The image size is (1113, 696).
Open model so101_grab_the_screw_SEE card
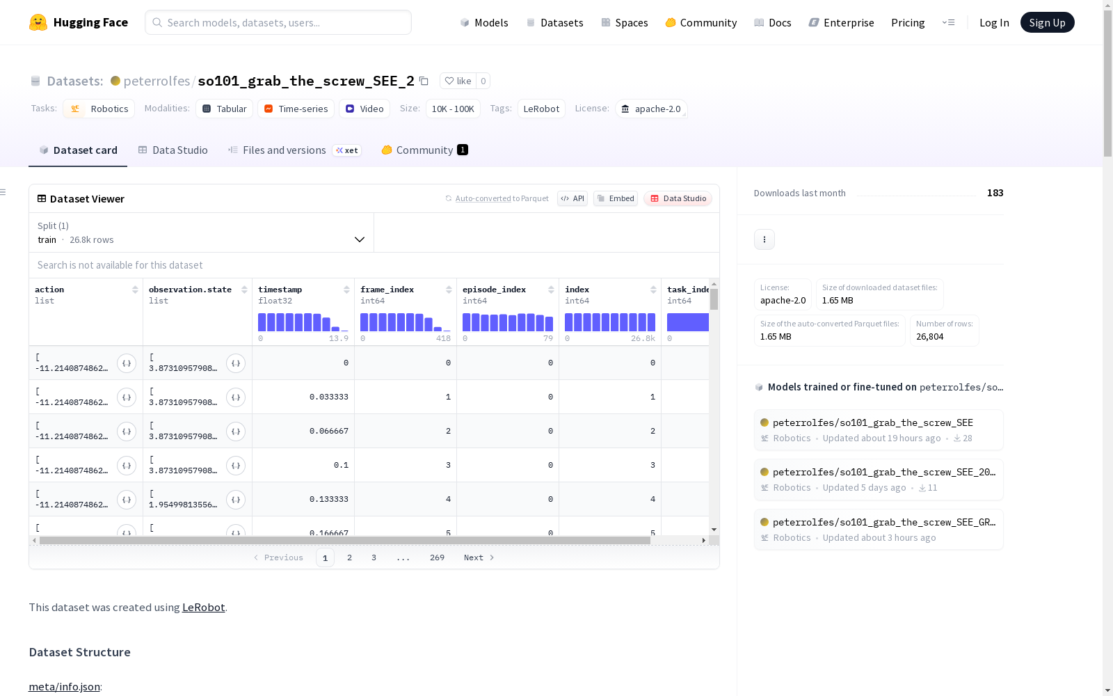click(x=879, y=430)
